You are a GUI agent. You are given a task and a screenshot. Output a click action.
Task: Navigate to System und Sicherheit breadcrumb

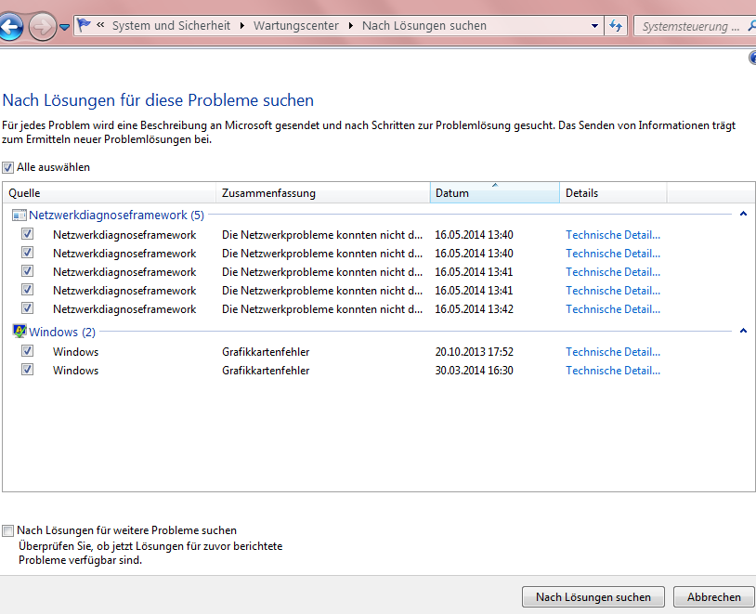pos(171,26)
